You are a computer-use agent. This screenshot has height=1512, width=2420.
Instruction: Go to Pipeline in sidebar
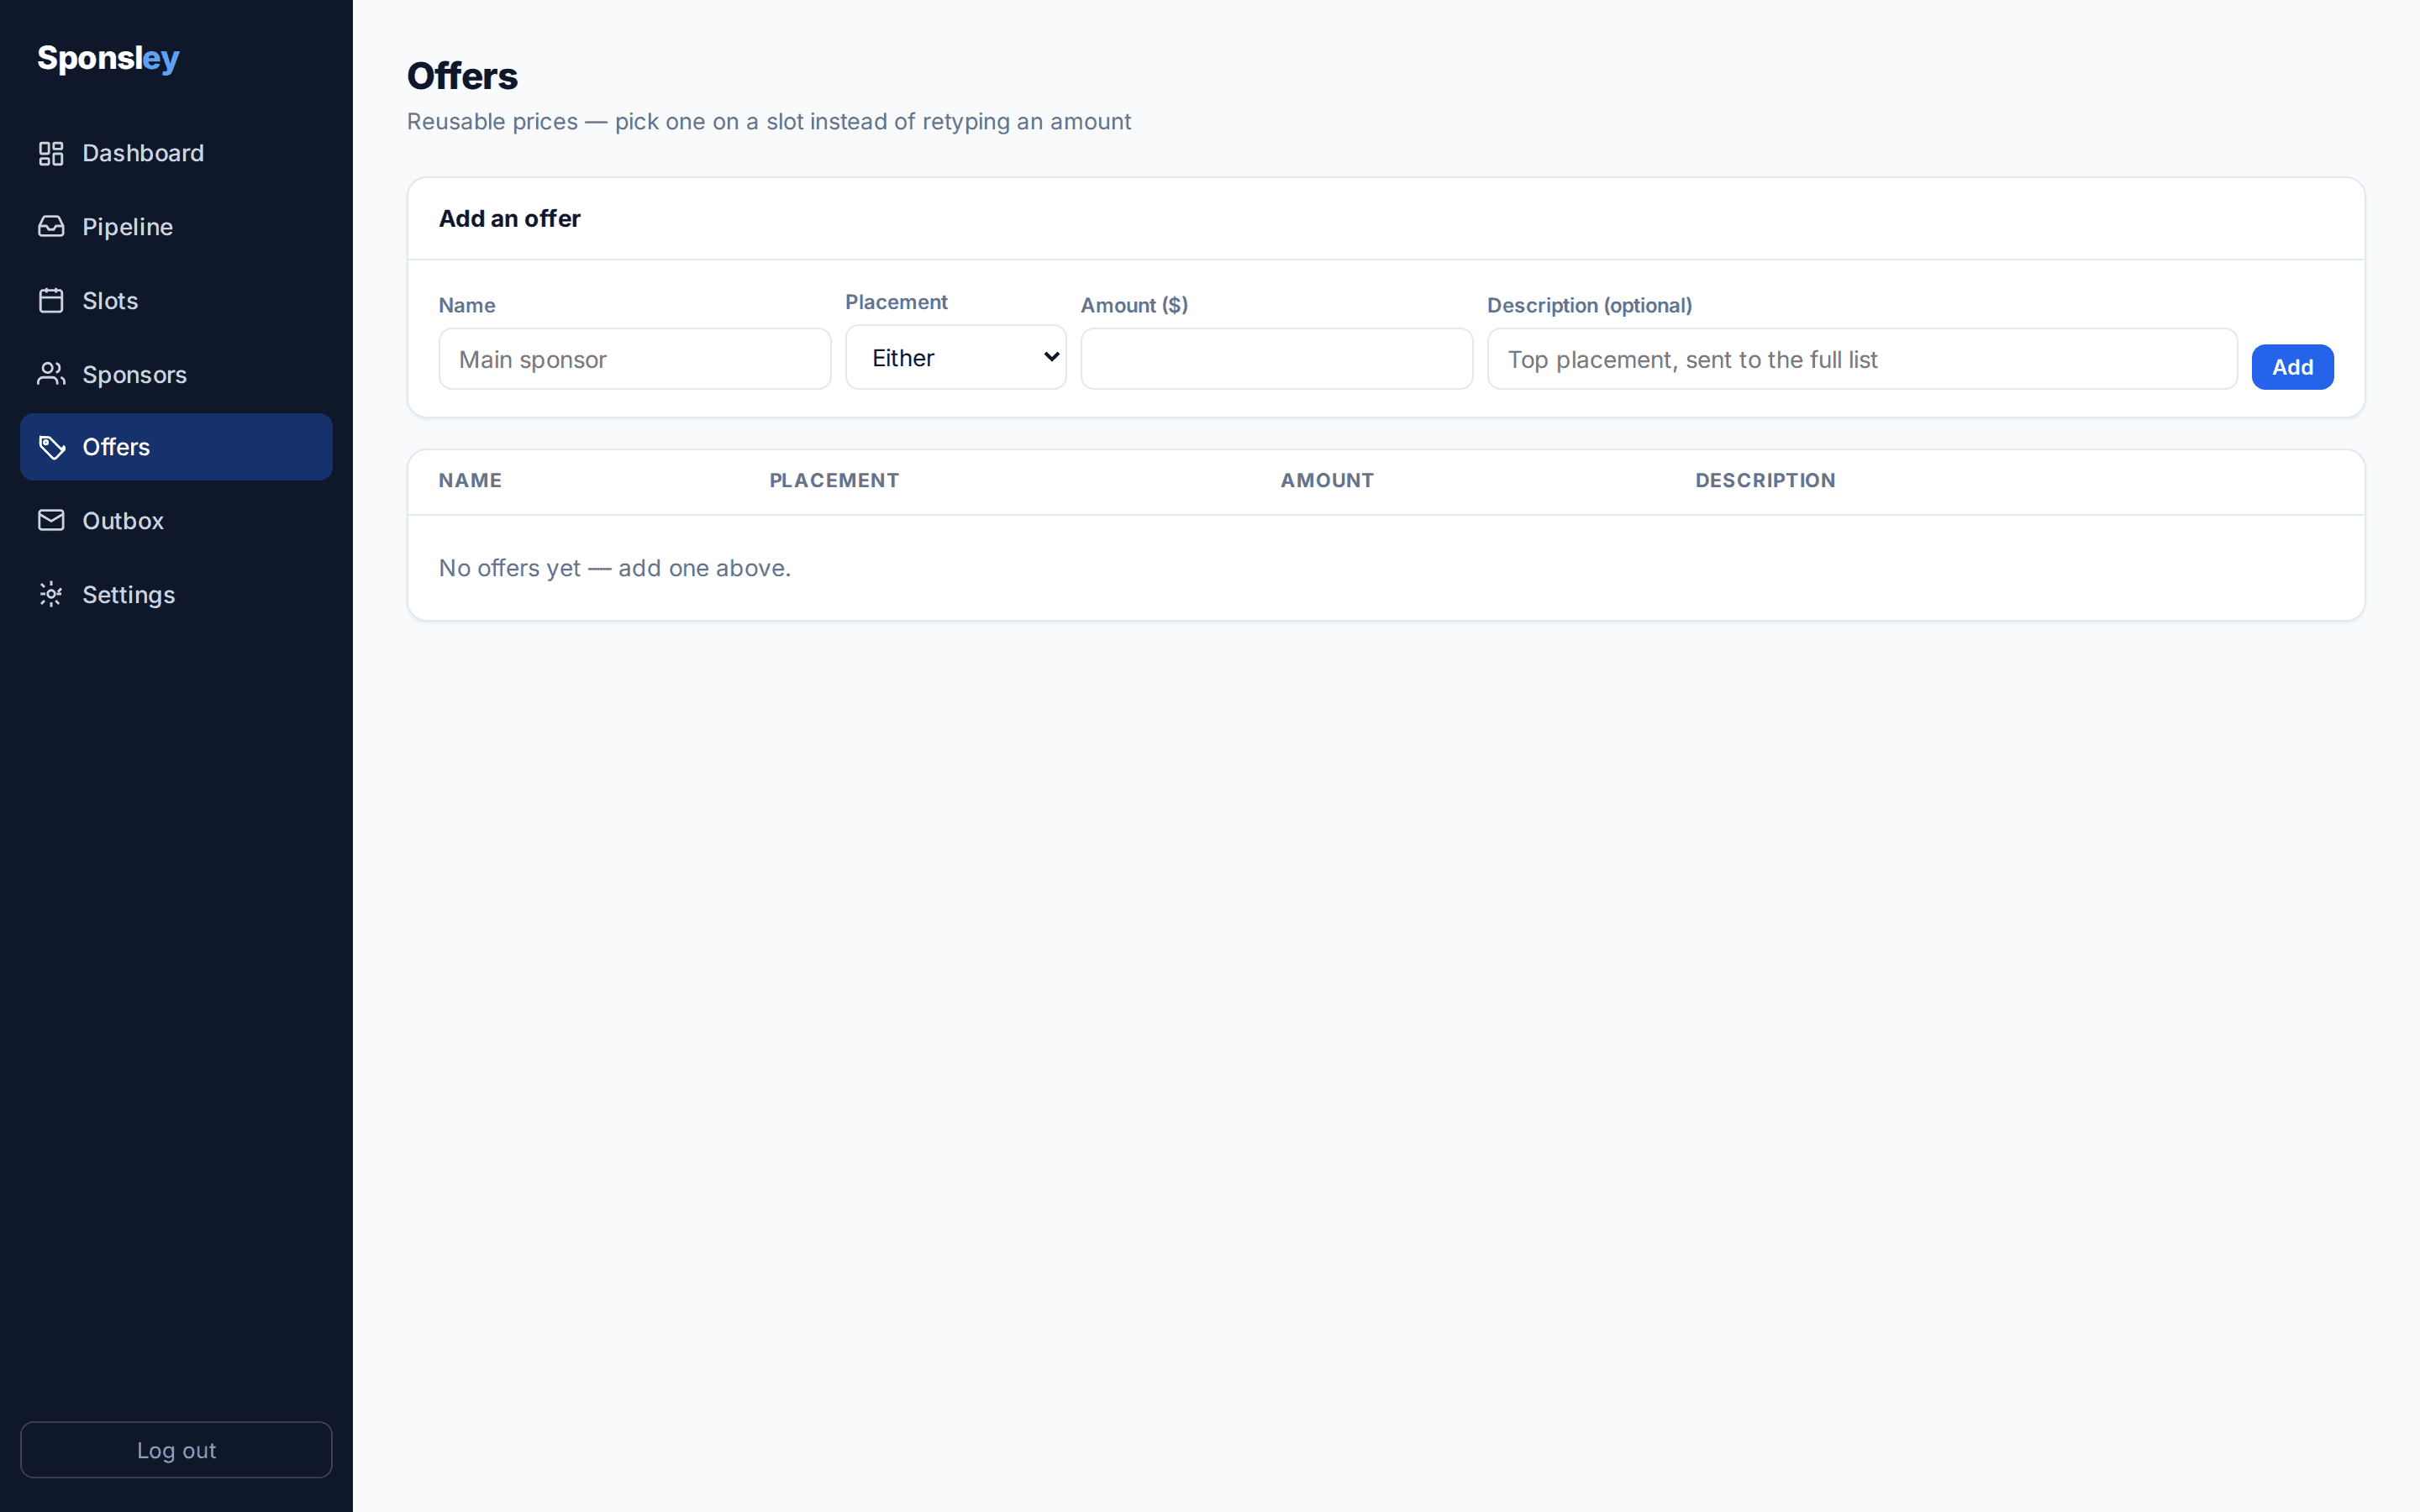tap(176, 227)
